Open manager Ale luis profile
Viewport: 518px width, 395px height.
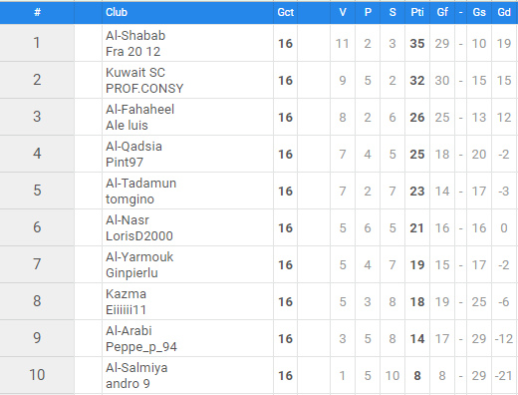click(127, 126)
